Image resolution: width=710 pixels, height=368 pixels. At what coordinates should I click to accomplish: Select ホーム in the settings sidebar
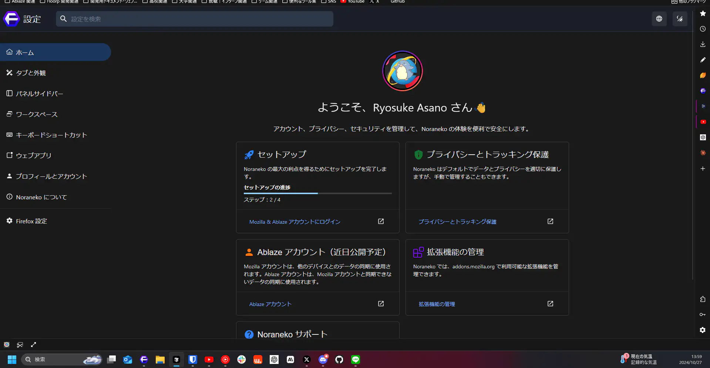click(x=55, y=52)
